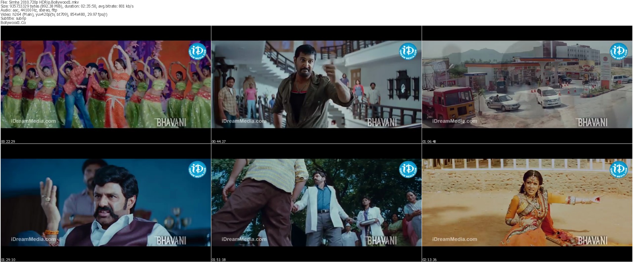Click the 01:29:10 timestamp label
This screenshot has width=633, height=262.
(x=8, y=260)
